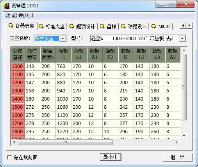Click the yellow bulb icon beside 标准大全

point(41,26)
